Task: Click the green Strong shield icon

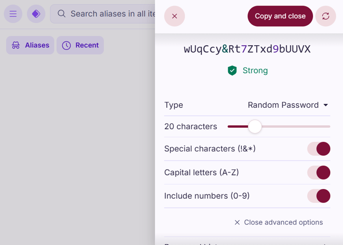Action: click(232, 71)
